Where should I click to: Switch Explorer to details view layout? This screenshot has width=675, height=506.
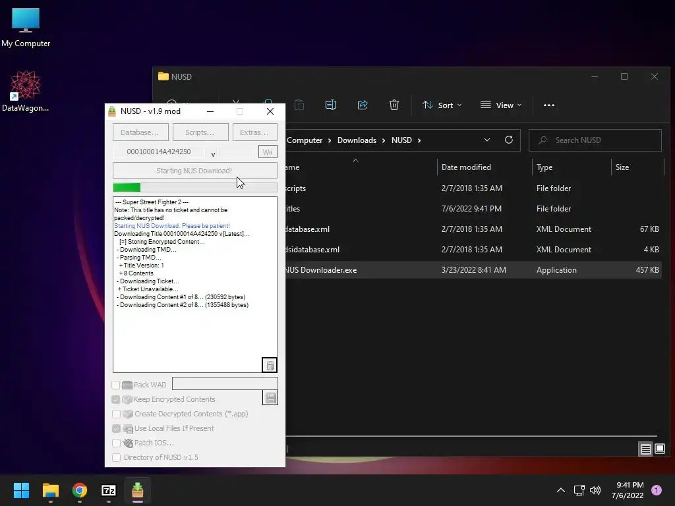point(646,449)
